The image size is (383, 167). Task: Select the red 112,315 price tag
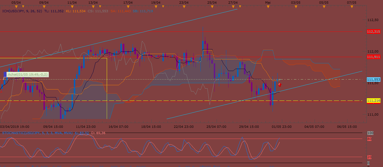click(x=373, y=32)
